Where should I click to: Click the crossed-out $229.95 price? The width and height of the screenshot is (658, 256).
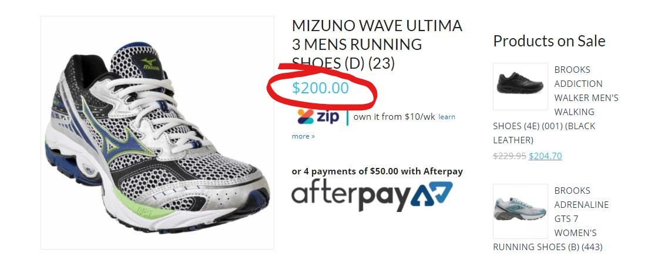tap(509, 156)
